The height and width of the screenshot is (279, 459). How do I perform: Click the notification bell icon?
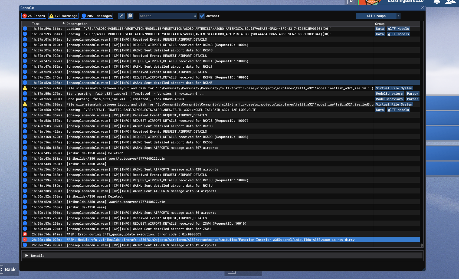(437, 2)
